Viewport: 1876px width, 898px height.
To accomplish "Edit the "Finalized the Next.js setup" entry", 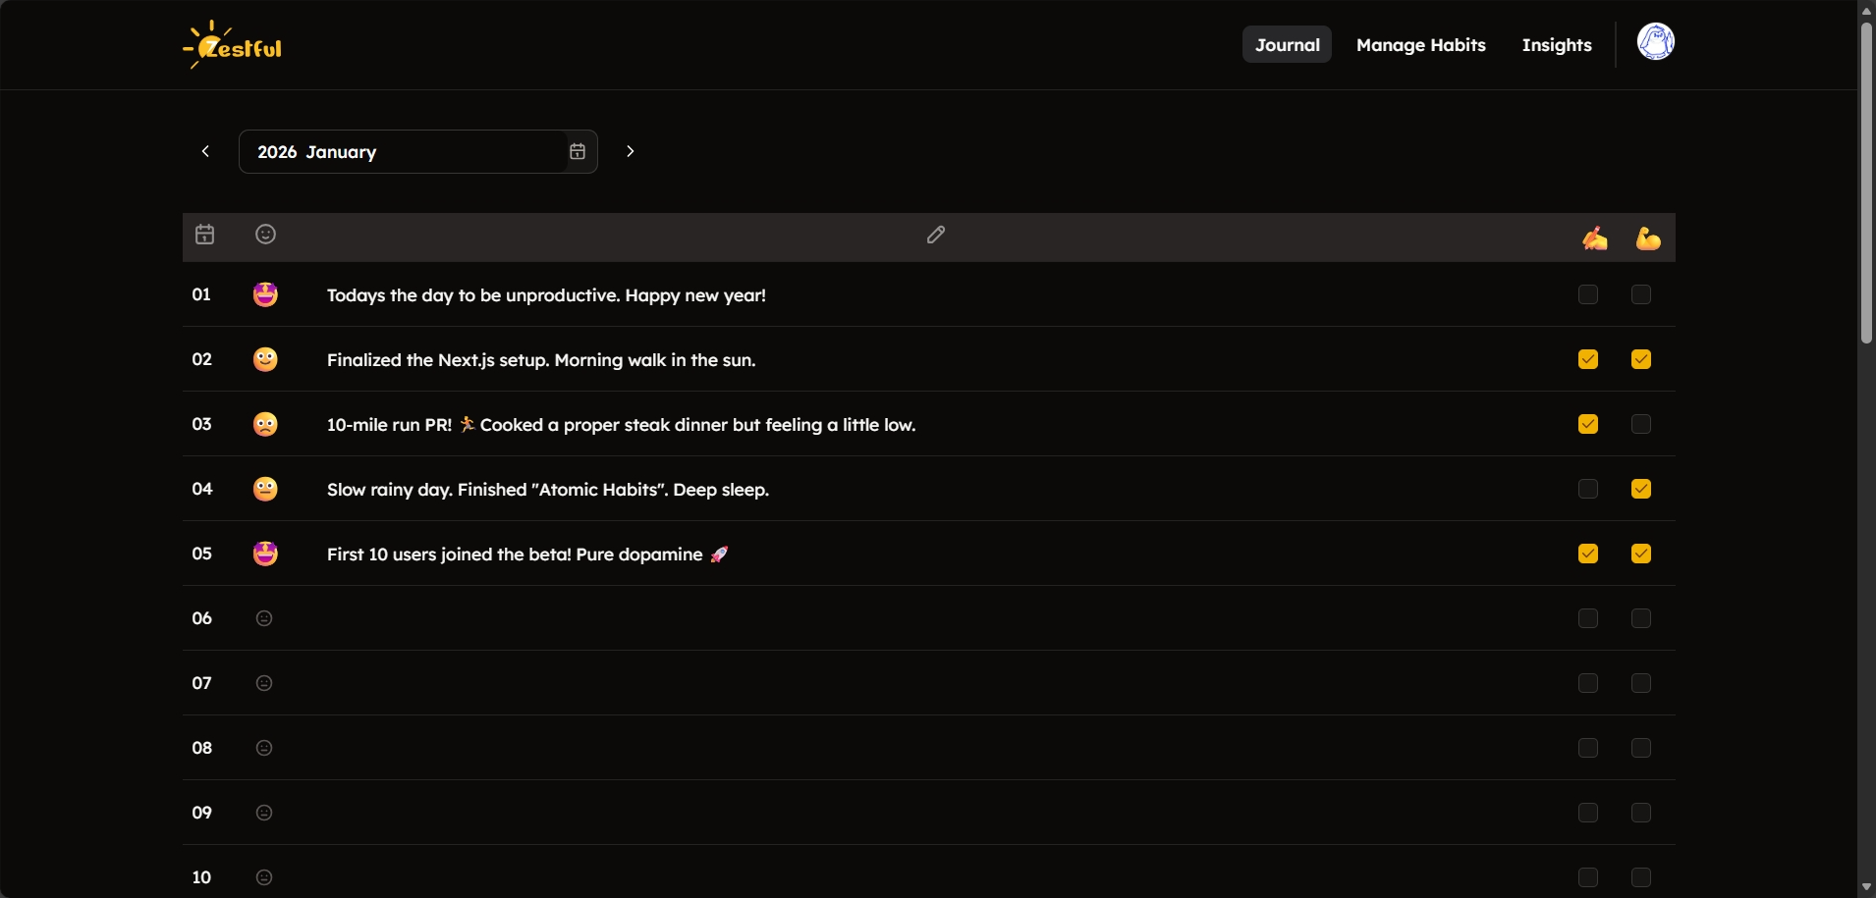I will (541, 360).
